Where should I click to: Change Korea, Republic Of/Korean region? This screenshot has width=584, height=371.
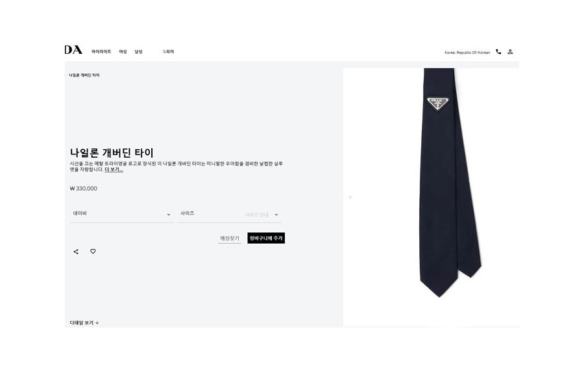coord(467,53)
